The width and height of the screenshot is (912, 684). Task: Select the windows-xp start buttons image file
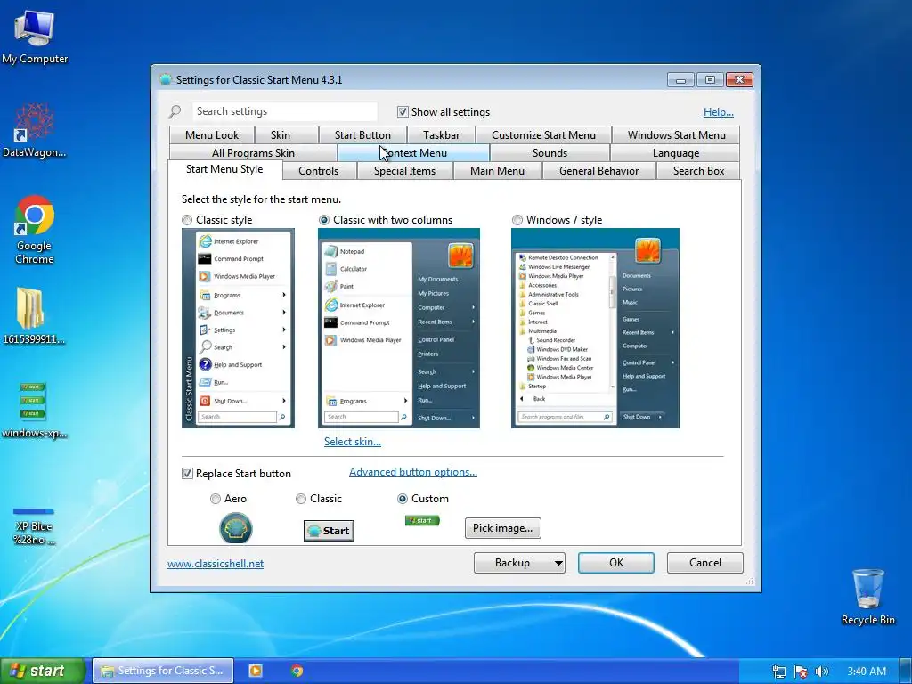tap(34, 410)
